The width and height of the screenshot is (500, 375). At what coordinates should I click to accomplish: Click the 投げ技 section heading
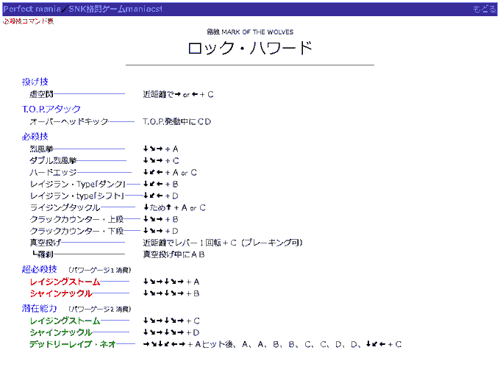35,82
